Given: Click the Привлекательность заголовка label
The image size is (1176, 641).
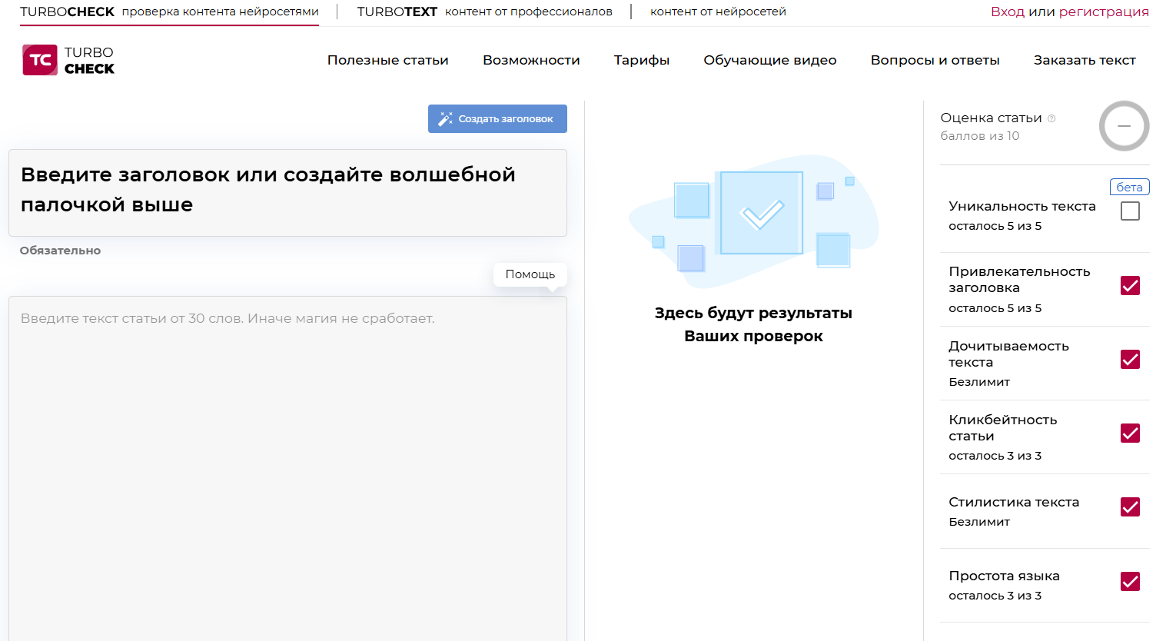Looking at the screenshot, I should 1019,280.
